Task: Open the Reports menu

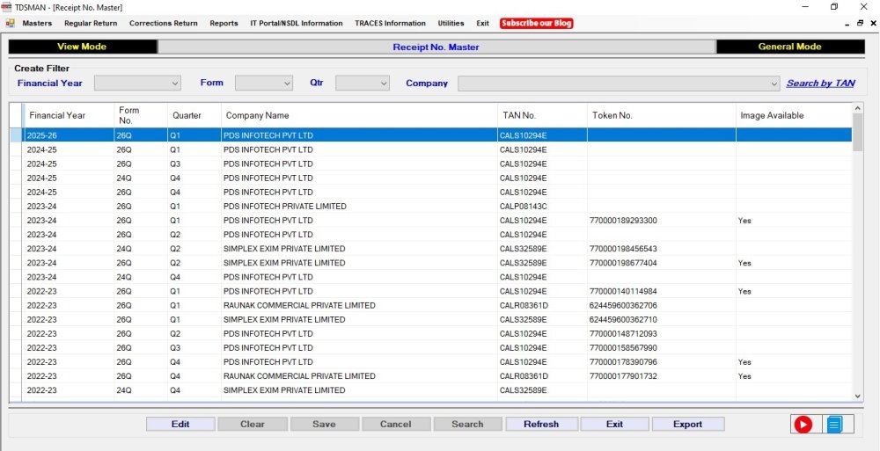Action: tap(224, 23)
